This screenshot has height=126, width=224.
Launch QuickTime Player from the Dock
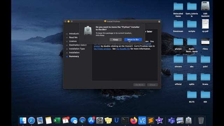click(x=83, y=120)
